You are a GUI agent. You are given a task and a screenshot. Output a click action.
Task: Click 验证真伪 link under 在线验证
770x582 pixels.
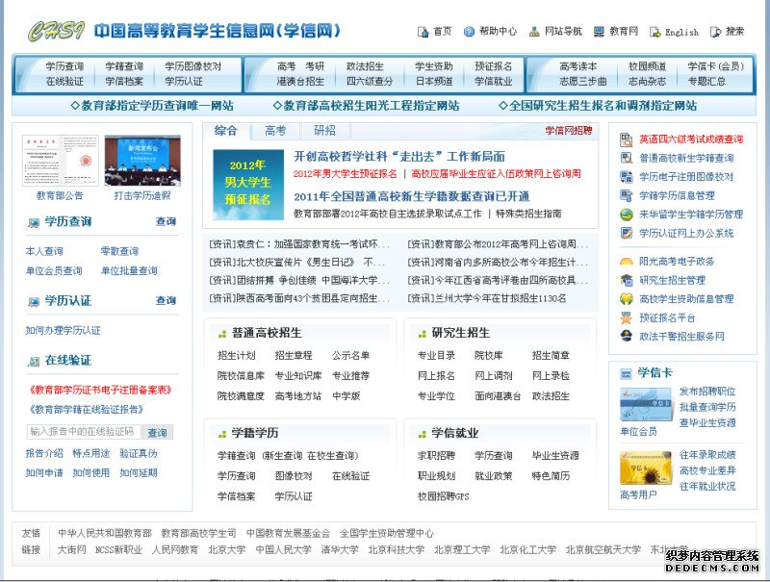139,453
